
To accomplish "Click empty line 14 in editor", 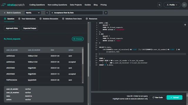I will pos(142,54).
